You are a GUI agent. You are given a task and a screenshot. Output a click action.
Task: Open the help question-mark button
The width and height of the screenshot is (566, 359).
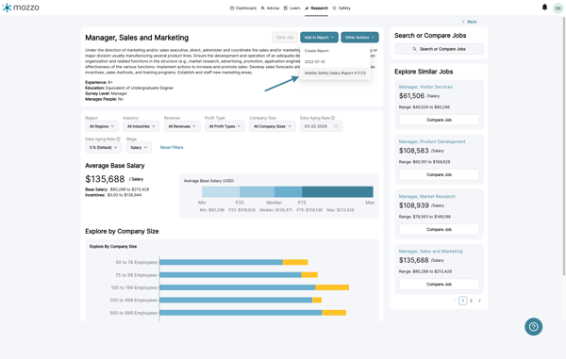(x=533, y=327)
